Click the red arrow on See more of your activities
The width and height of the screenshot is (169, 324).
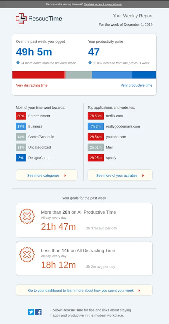[x=143, y=176]
